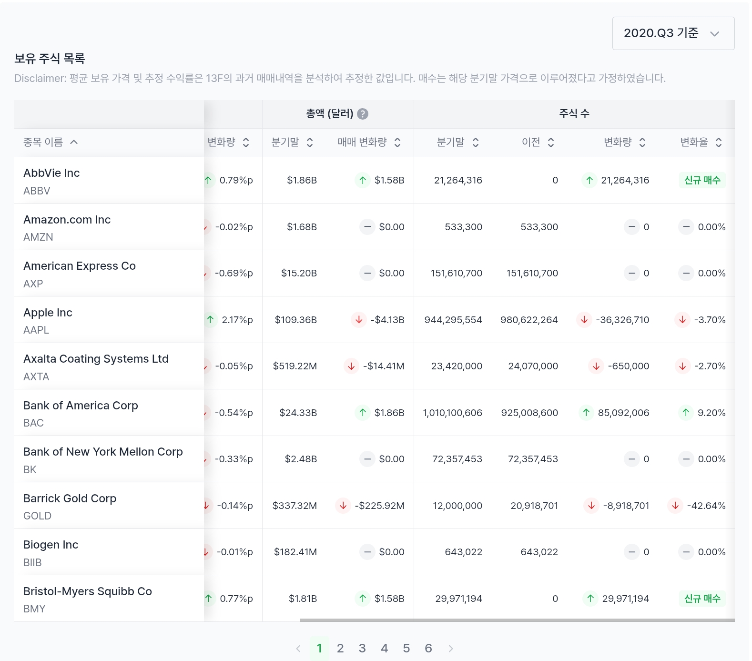Sort the 주식 수 분기말 column

point(476,142)
